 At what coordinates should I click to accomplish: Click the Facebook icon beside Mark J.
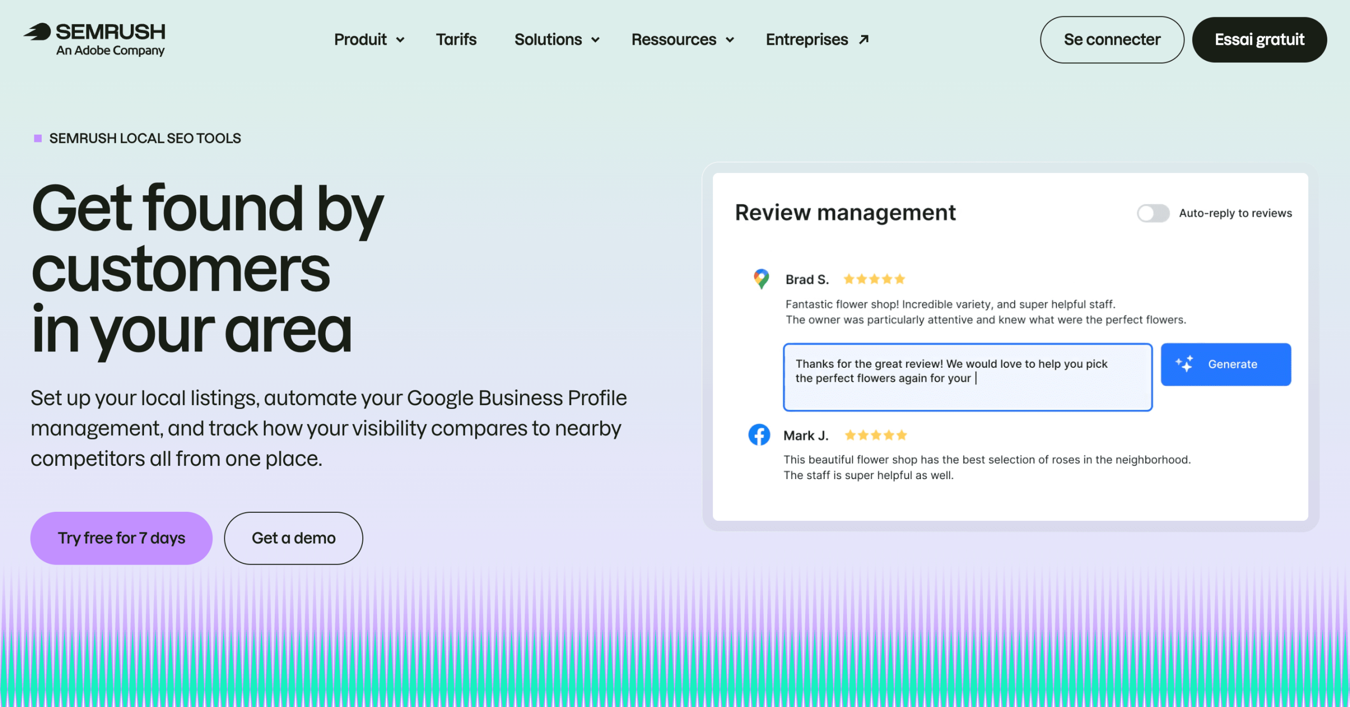point(759,435)
